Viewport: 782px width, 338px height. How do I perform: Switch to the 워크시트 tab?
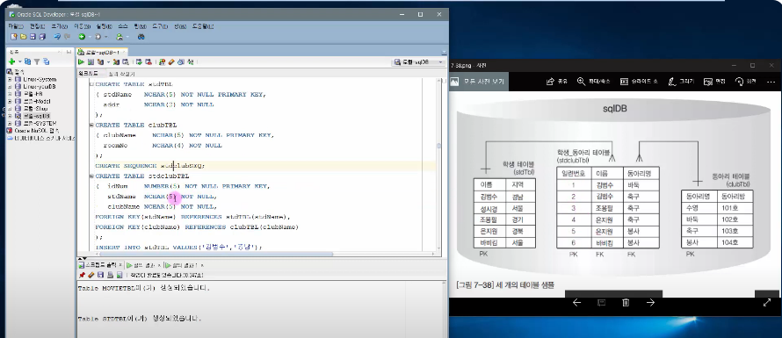coord(88,73)
